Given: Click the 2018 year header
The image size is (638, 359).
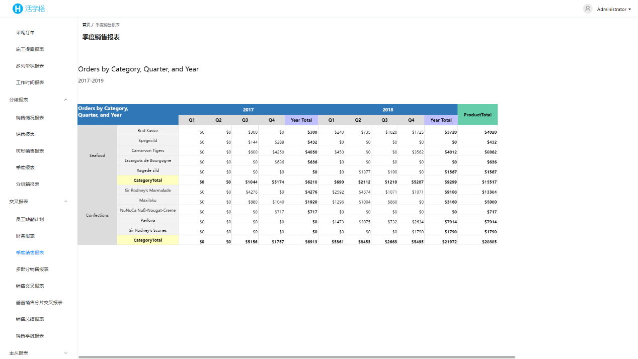Looking at the screenshot, I should click(388, 110).
